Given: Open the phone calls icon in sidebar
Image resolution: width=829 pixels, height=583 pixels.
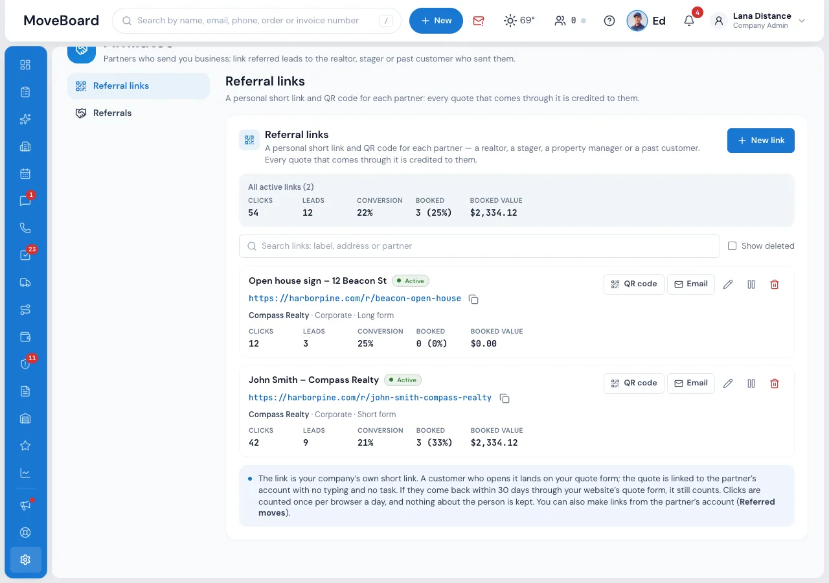Looking at the screenshot, I should tap(25, 228).
